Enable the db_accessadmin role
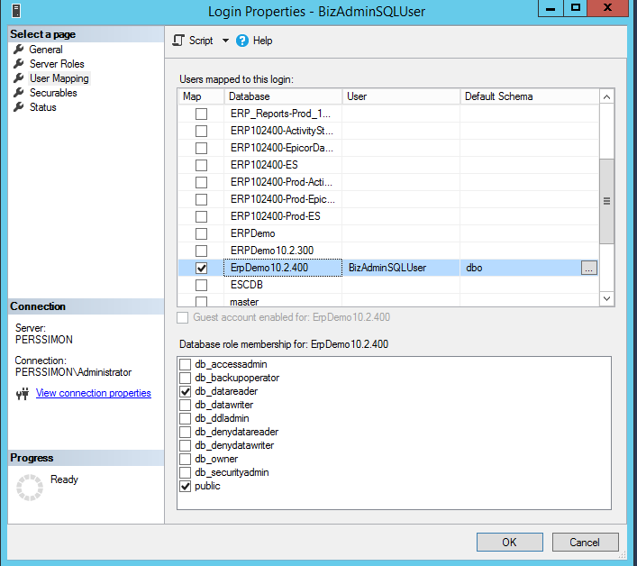The width and height of the screenshot is (637, 566). tap(186, 364)
